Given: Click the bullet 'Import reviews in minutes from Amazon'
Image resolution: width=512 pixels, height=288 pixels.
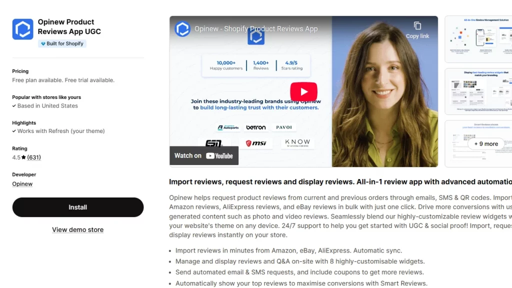Looking at the screenshot, I should pyautogui.click(x=288, y=250).
